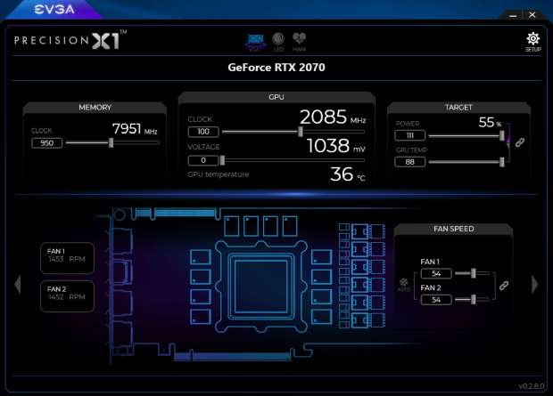
Task: Click the GPU temp target field 88
Action: tap(409, 162)
